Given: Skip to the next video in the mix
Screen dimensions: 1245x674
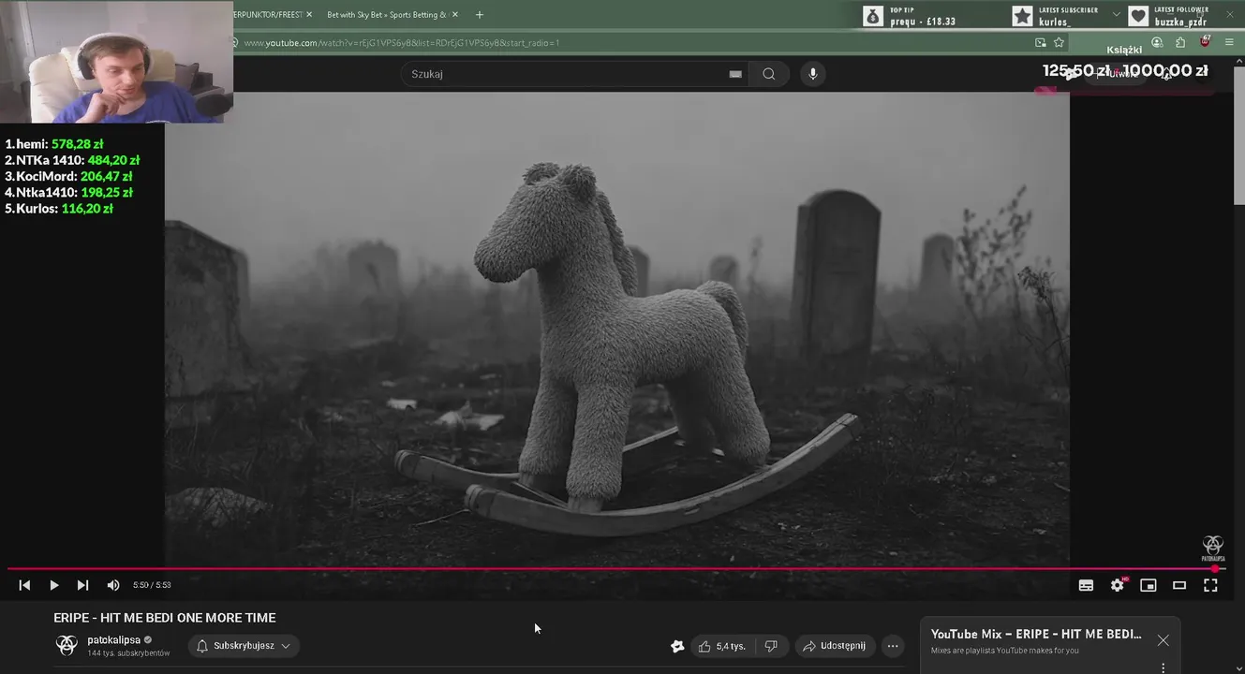Looking at the screenshot, I should click(x=82, y=585).
